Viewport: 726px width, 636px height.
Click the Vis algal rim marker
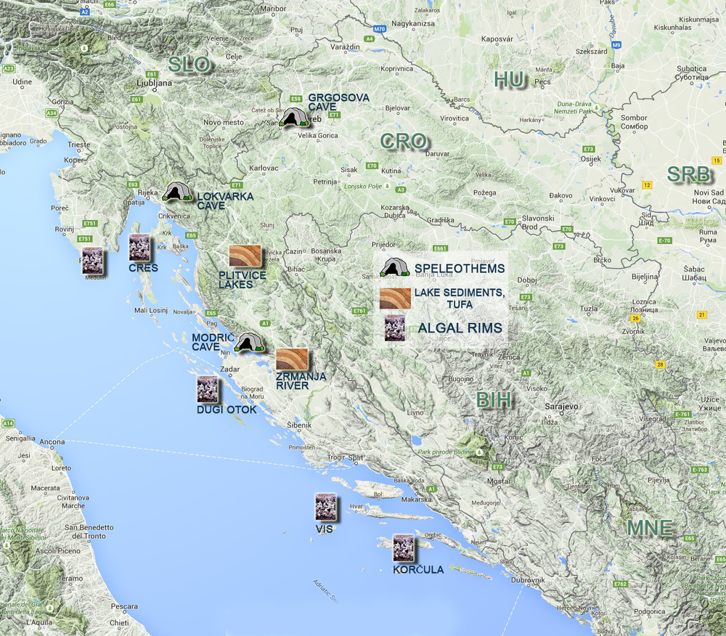click(x=325, y=507)
